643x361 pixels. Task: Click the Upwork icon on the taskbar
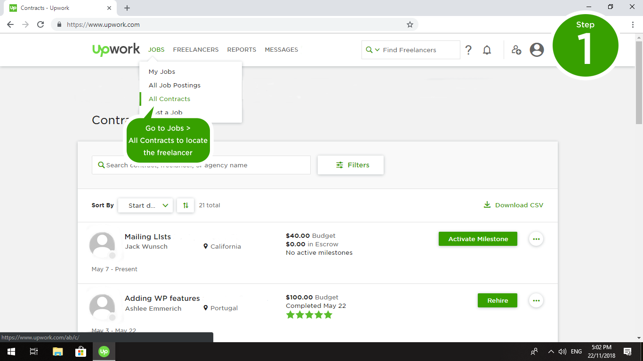tap(104, 351)
